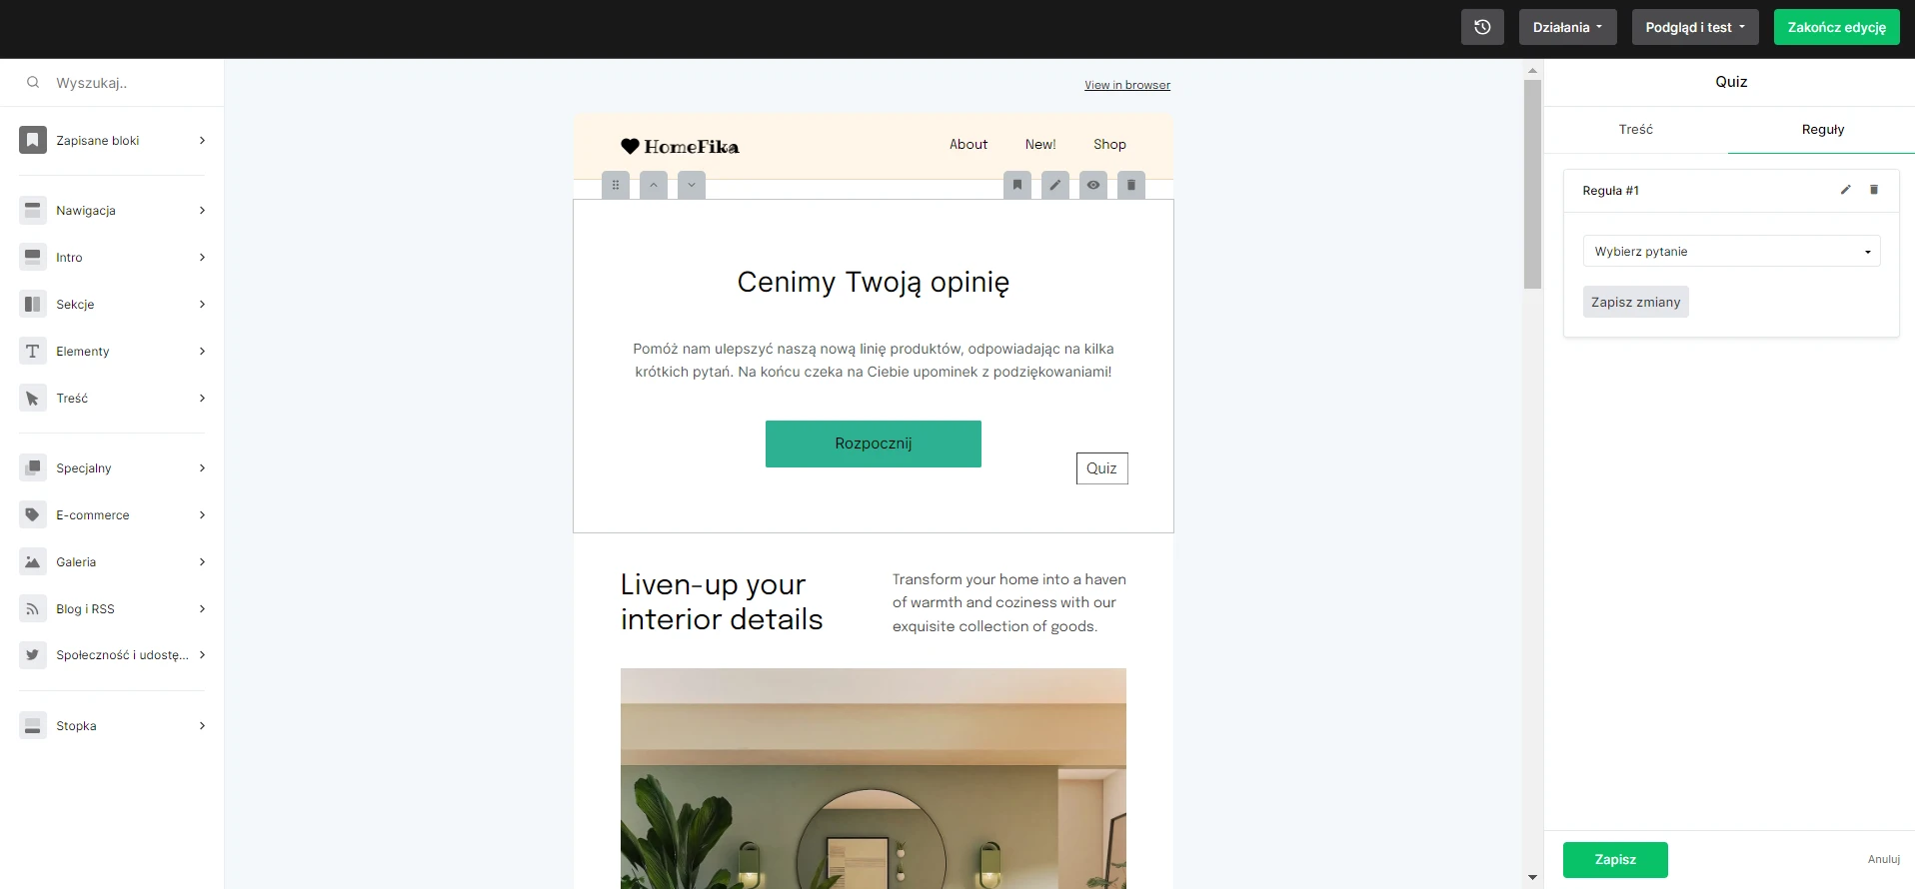Image resolution: width=1915 pixels, height=889 pixels.
Task: Move block up with arrow icon
Action: click(x=654, y=185)
